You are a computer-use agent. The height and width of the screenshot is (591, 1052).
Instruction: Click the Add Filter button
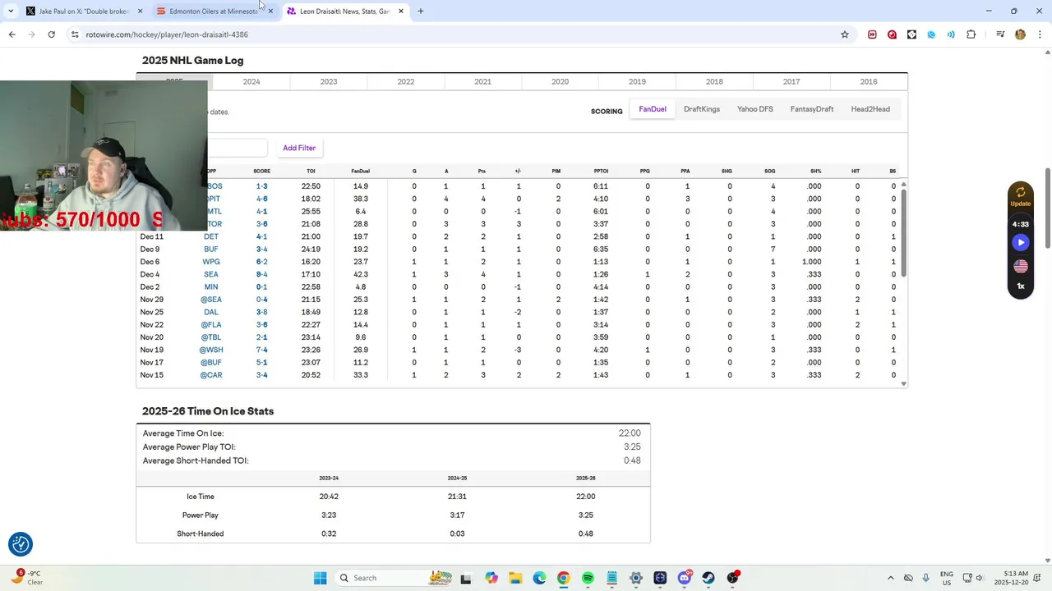click(299, 148)
